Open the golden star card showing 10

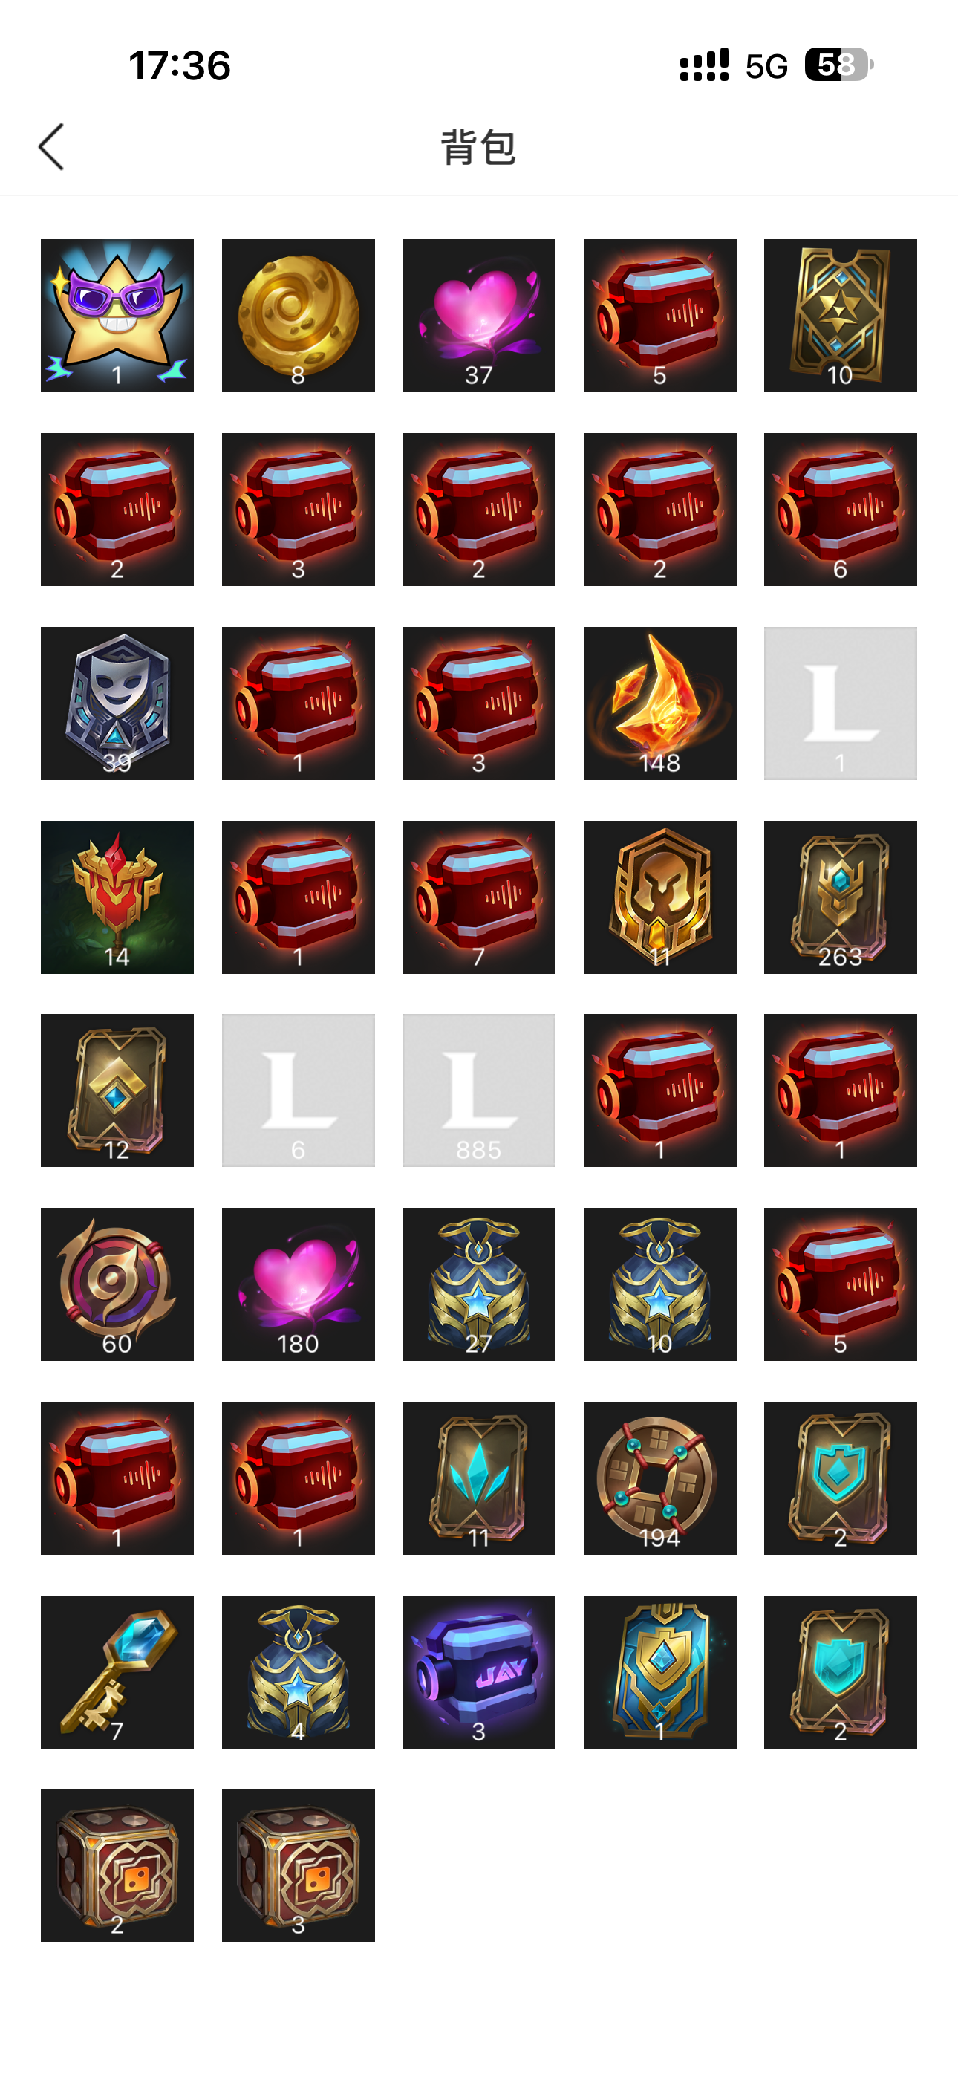[840, 315]
